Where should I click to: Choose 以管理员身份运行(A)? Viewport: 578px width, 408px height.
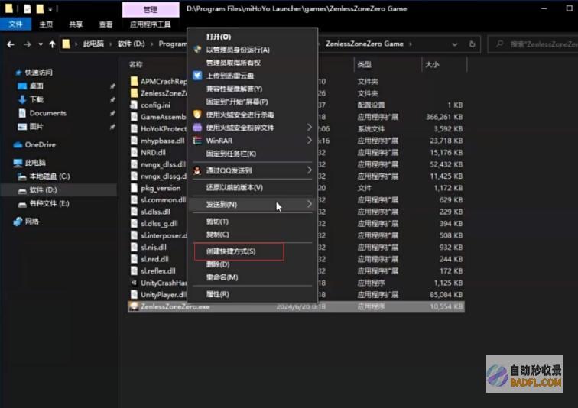click(x=238, y=50)
